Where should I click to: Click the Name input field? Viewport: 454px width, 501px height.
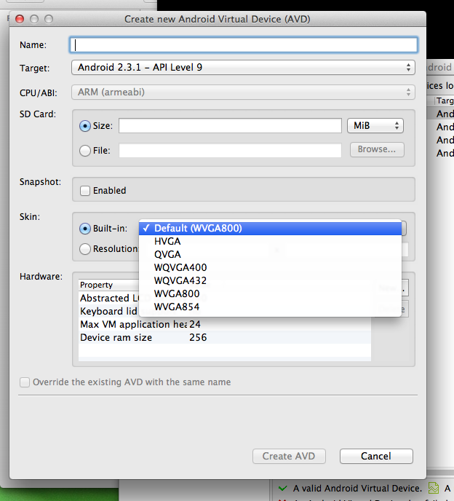tap(243, 45)
